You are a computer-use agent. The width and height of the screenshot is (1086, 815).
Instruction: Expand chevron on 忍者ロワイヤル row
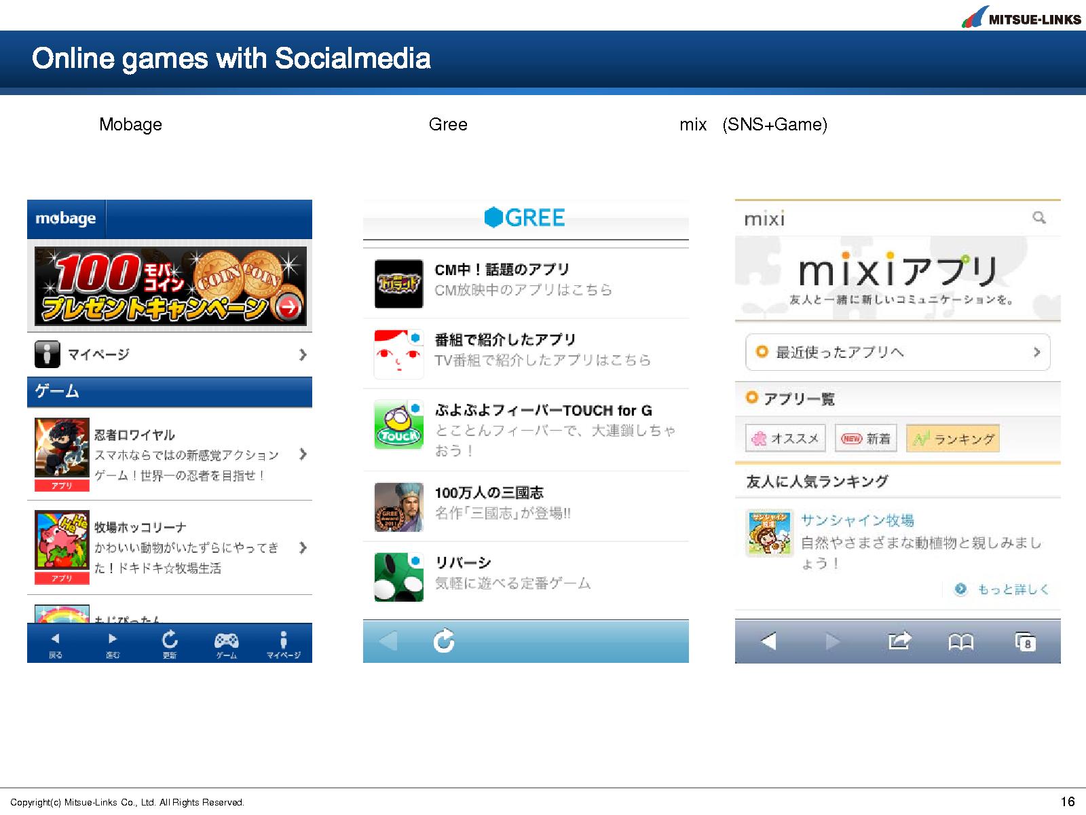(303, 454)
